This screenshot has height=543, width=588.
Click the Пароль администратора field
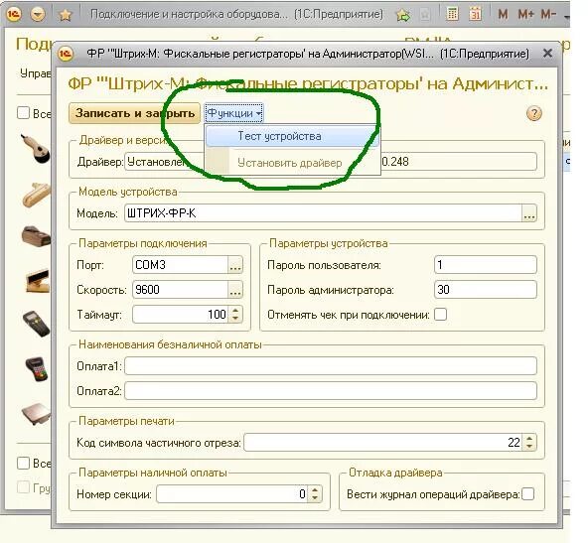486,290
